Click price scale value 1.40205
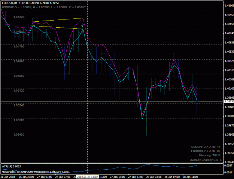Screen dimensions: 234x179 [229, 79]
